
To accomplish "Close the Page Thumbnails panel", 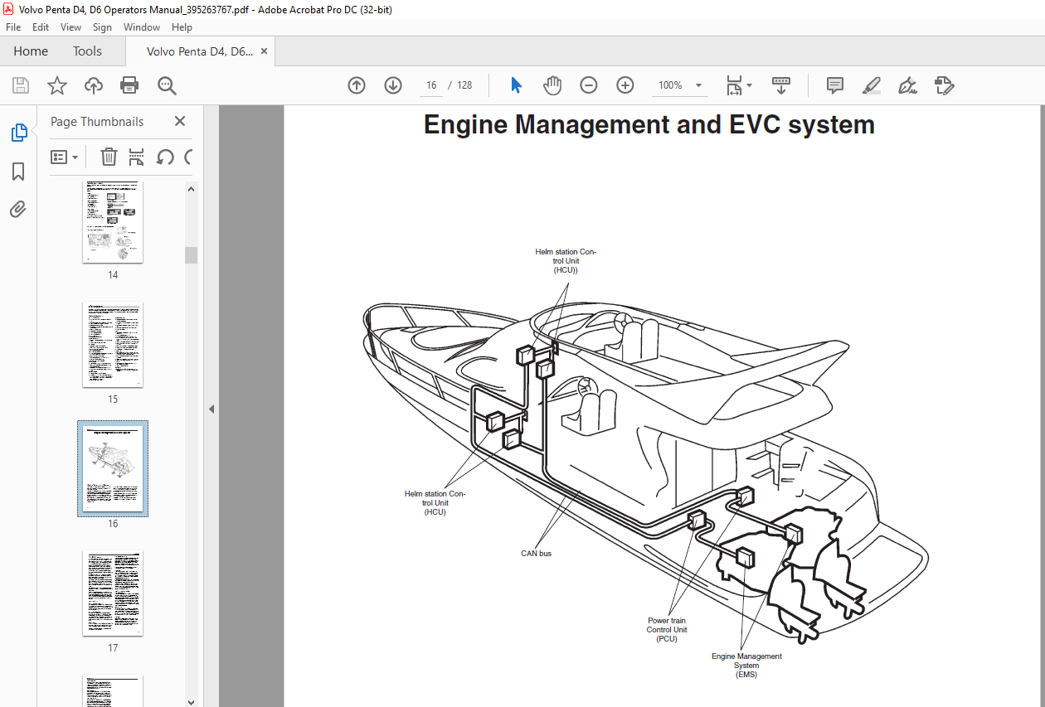I will click(x=180, y=121).
